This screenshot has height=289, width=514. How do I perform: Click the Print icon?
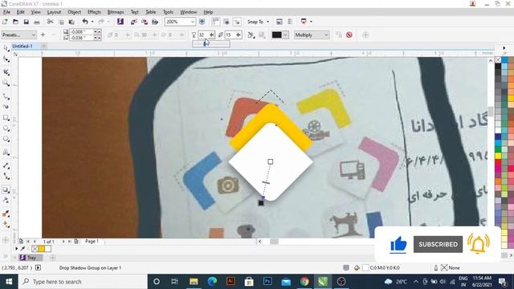37,22
